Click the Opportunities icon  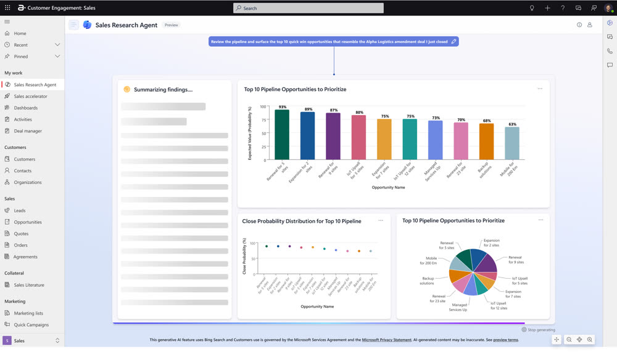coord(7,222)
